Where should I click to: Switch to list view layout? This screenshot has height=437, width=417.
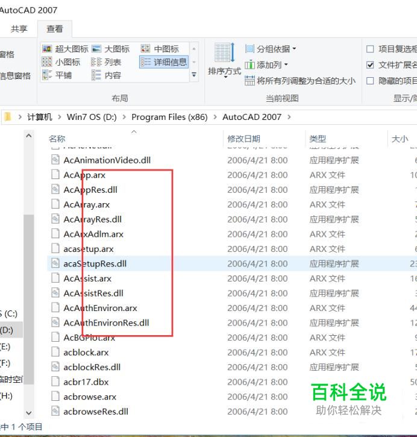pyautogui.click(x=106, y=62)
